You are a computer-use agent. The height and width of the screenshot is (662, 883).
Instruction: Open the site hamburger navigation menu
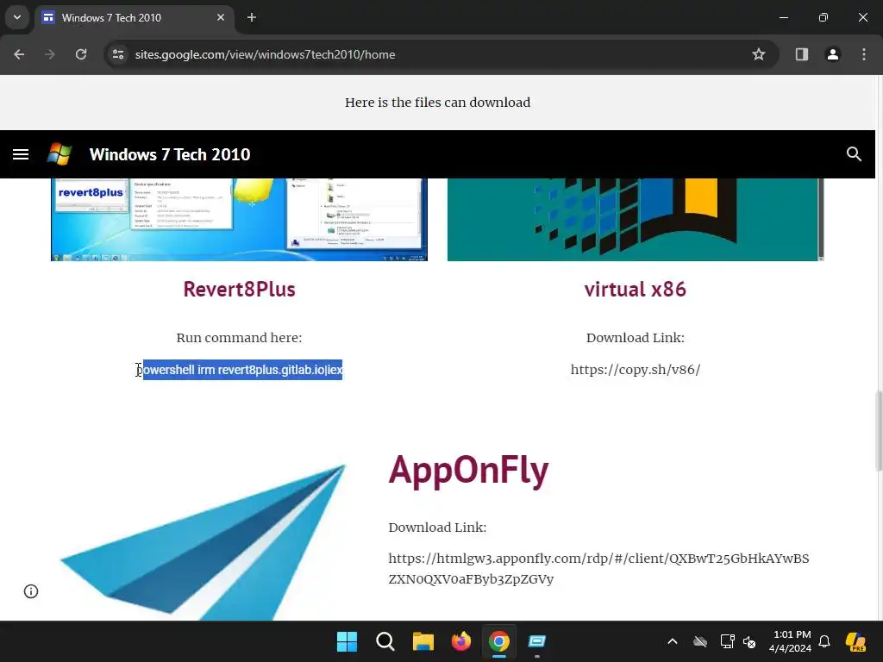[x=21, y=154]
